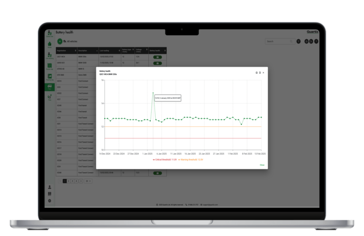Sort table by Battery health column
The width and height of the screenshot is (364, 236).
tap(158, 51)
